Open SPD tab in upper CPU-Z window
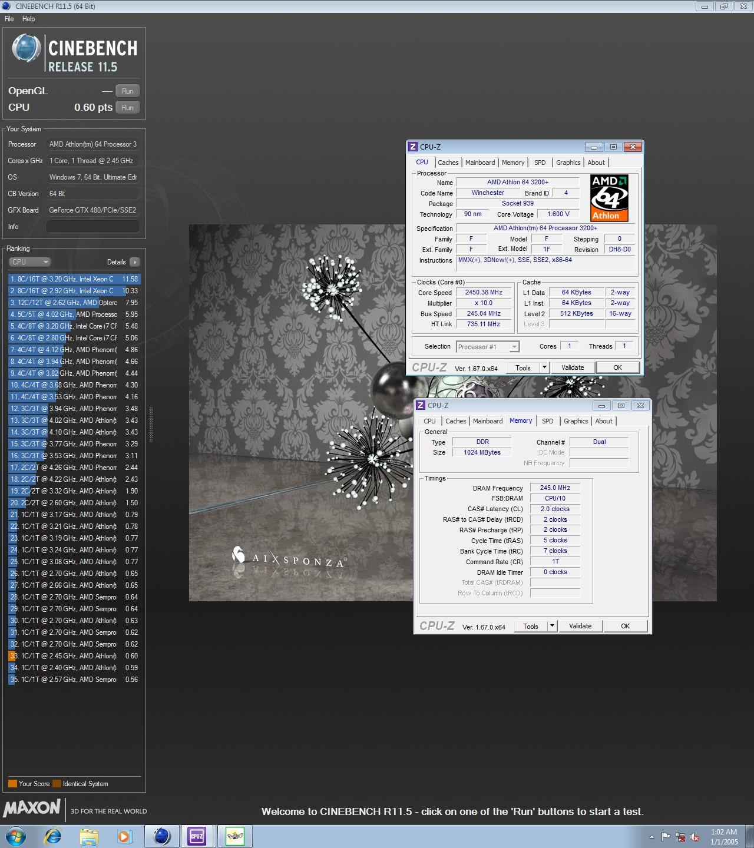The width and height of the screenshot is (754, 848). 540,163
